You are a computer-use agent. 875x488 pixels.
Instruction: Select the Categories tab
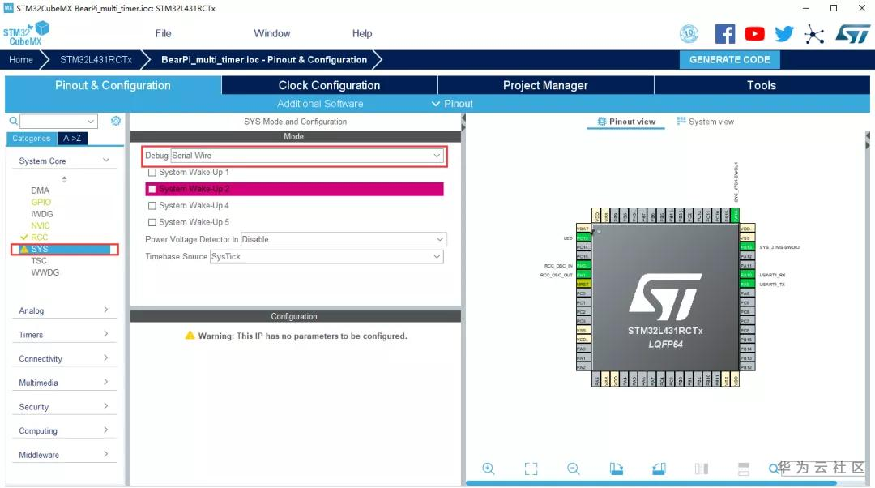(32, 139)
